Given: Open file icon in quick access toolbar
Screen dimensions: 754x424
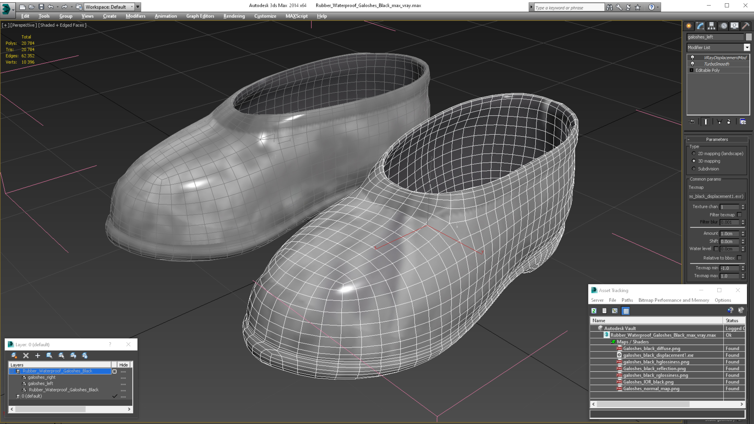Looking at the screenshot, I should (32, 7).
